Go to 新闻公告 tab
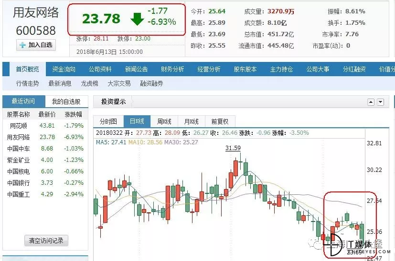Viewport: 395px width, 261px height. point(136,69)
